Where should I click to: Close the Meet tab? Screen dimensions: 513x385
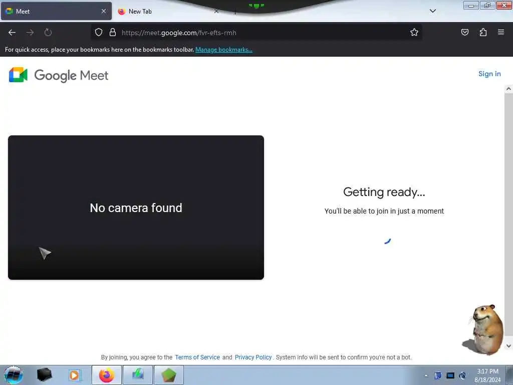pyautogui.click(x=104, y=11)
